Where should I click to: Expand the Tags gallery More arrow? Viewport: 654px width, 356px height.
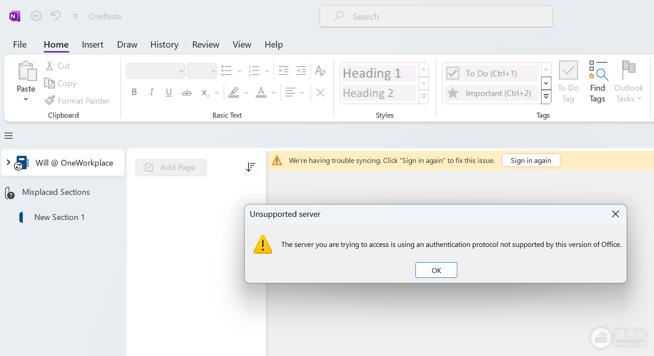point(546,97)
